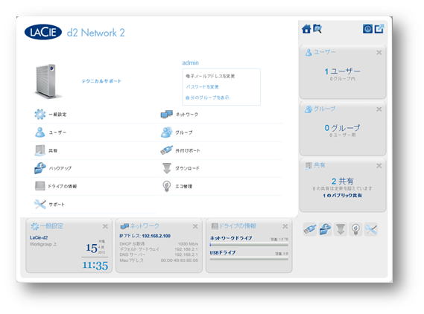Screen dimensions: 424x314
Task: Select the ドライブの情報 menu label
Action: tap(62, 186)
